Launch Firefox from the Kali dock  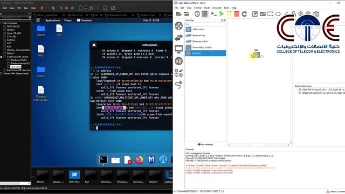[139, 160]
